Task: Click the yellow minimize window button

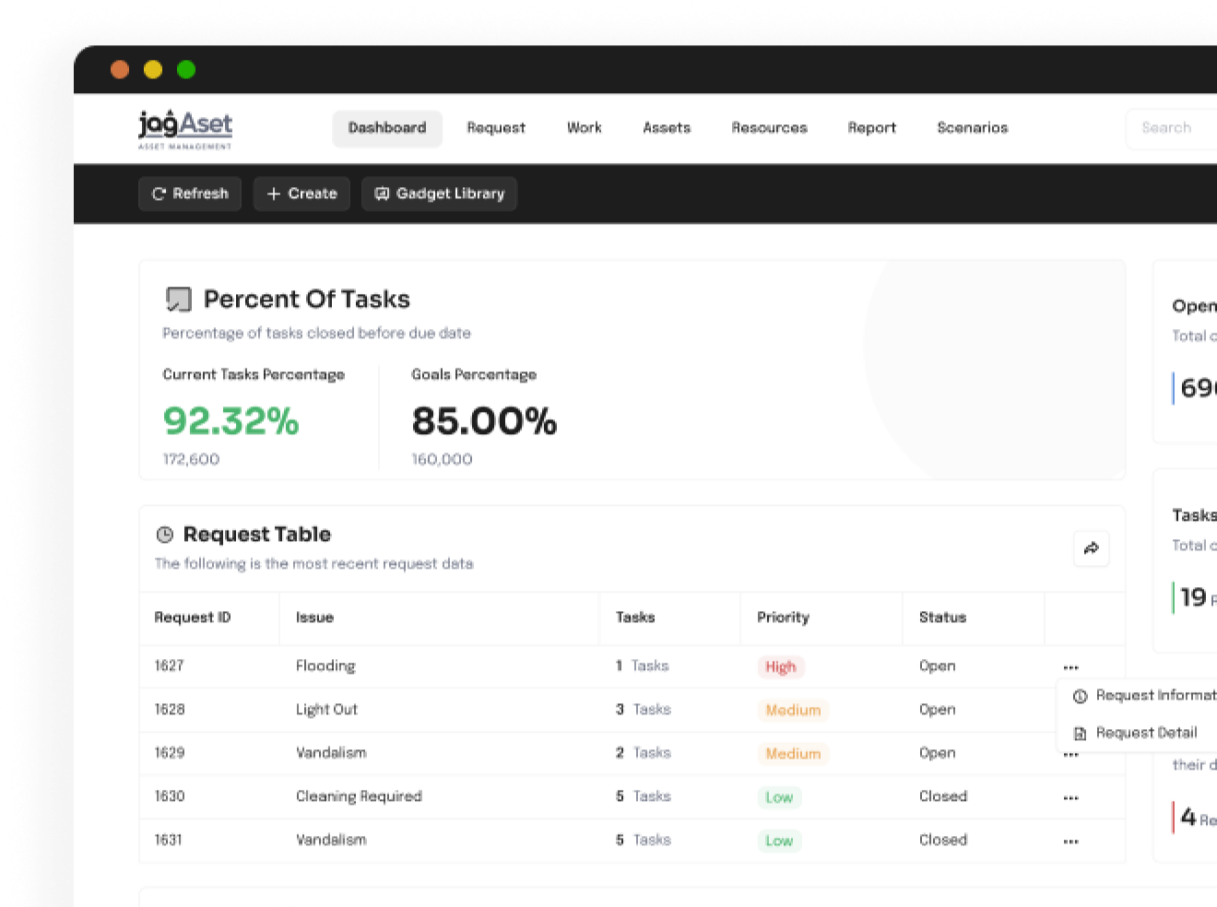Action: pyautogui.click(x=153, y=69)
